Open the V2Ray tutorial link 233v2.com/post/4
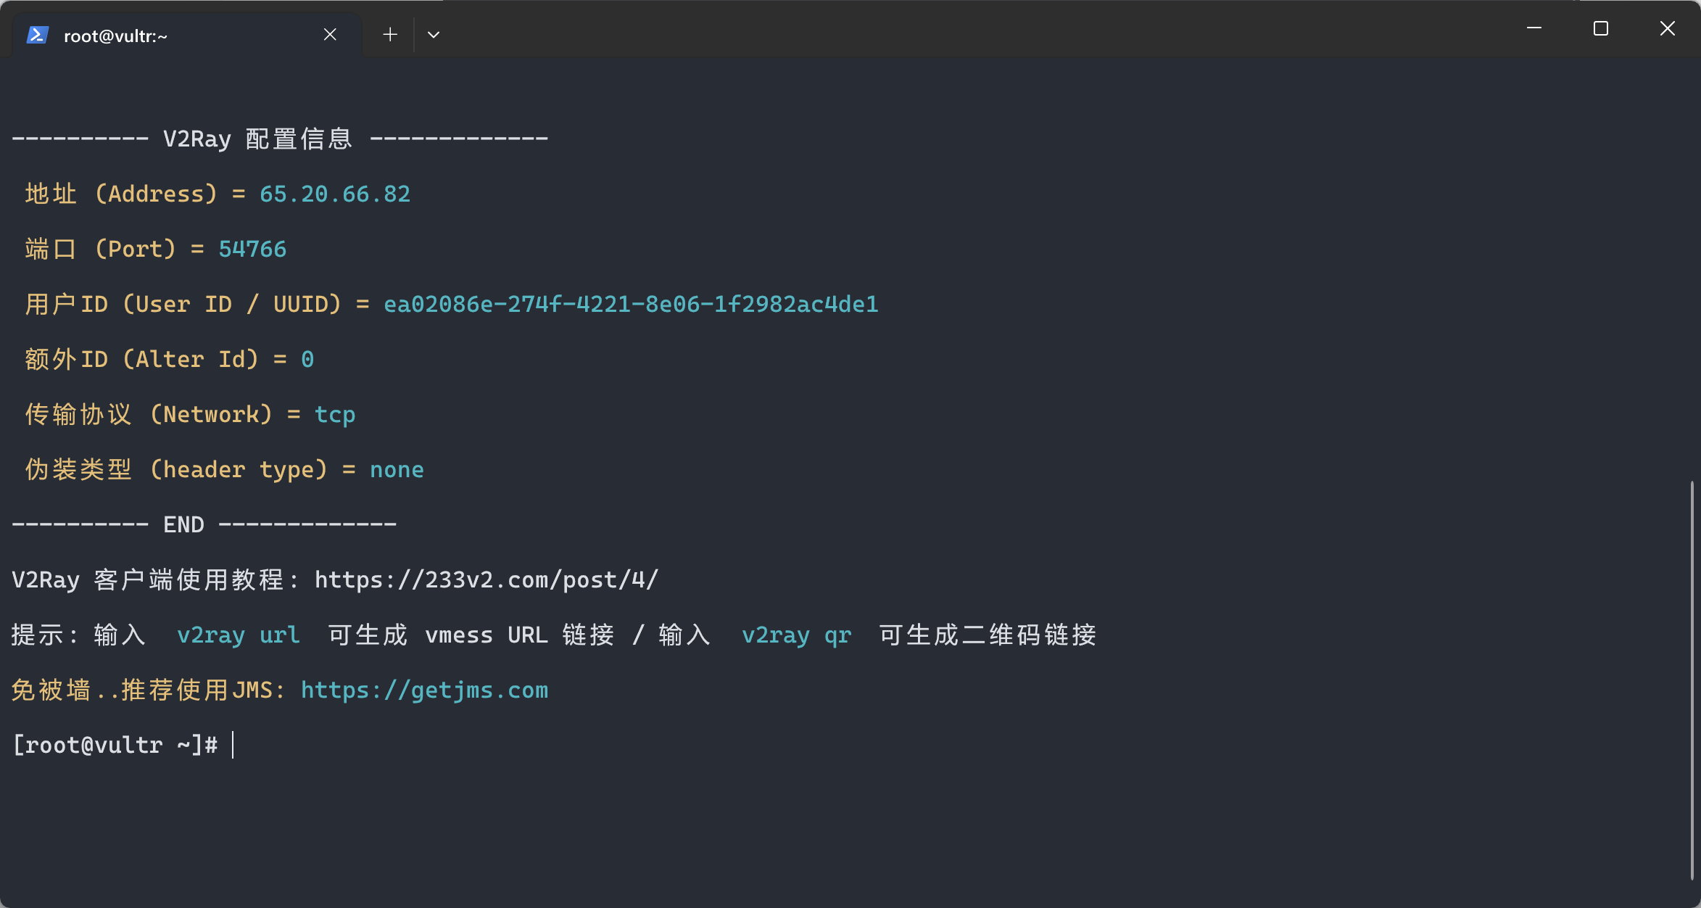 (x=484, y=579)
